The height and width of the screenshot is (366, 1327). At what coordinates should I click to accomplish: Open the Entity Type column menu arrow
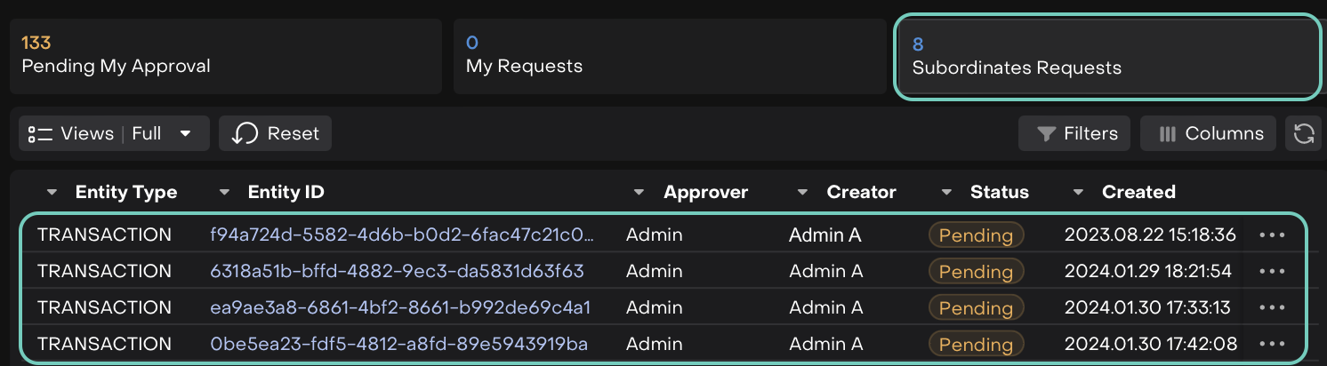(52, 193)
